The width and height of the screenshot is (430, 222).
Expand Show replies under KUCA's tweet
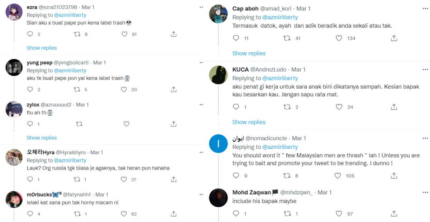[249, 122]
